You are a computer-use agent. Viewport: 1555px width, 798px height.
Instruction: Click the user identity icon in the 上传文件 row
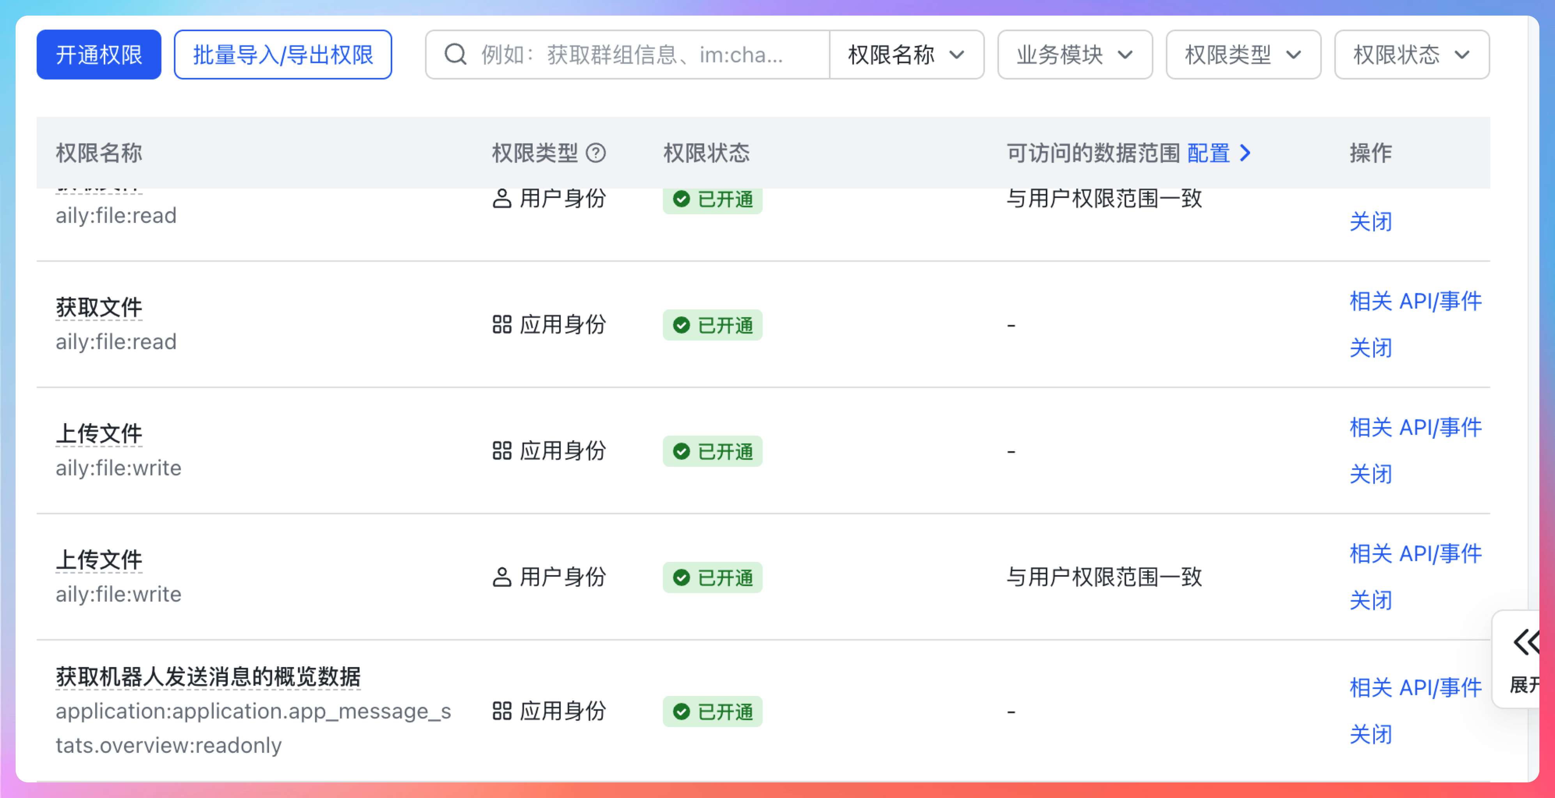[x=502, y=577]
